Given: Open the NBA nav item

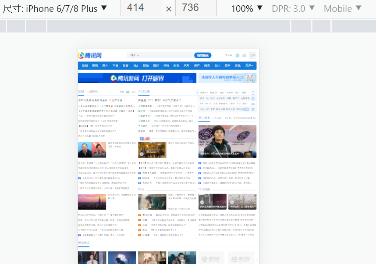Looking at the screenshot, I should coord(136,65).
